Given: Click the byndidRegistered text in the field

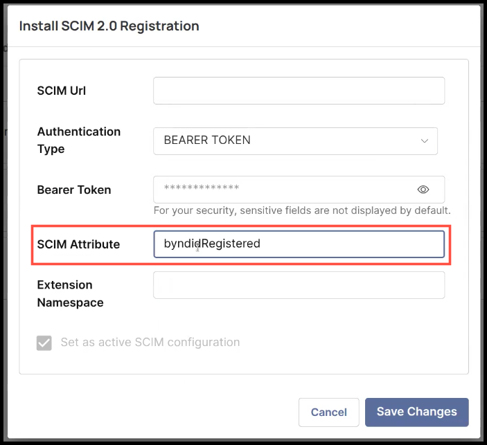Looking at the screenshot, I should tap(212, 244).
